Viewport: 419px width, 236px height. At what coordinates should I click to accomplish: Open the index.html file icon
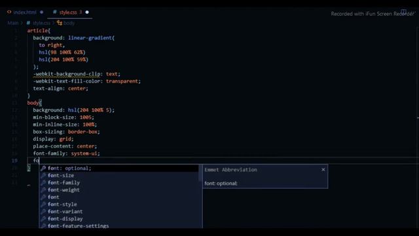9,12
